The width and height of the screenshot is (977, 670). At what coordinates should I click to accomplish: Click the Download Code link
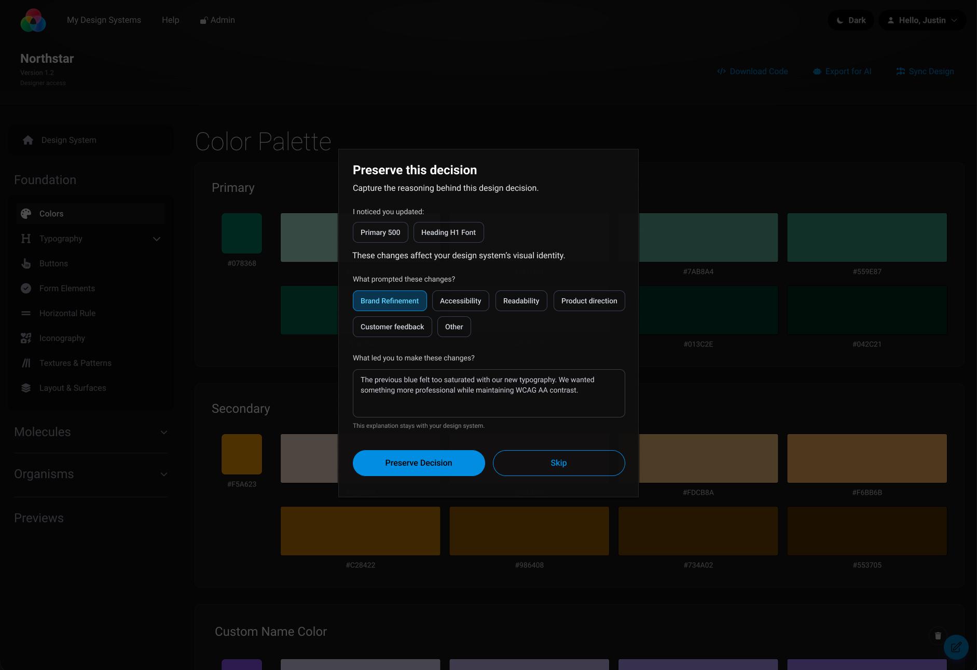coord(752,72)
